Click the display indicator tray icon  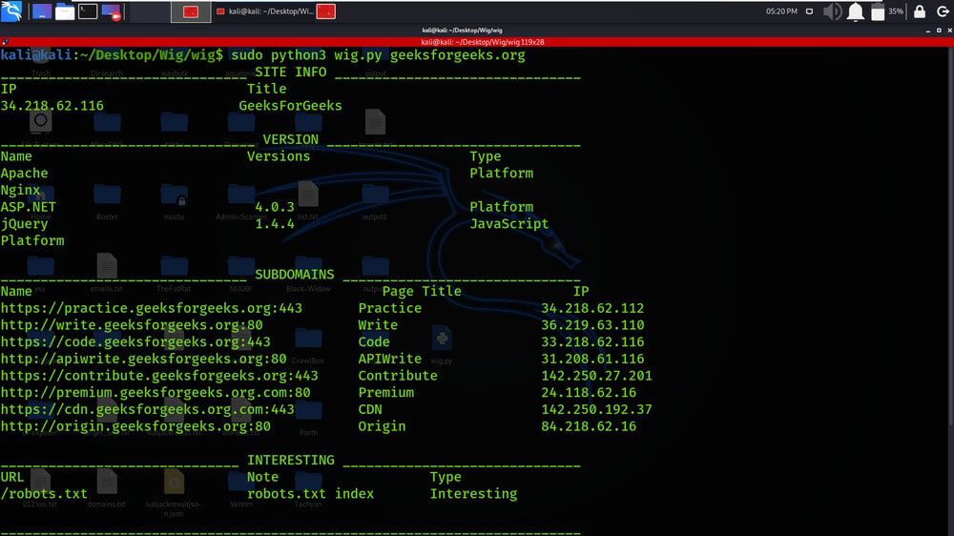[x=809, y=11]
